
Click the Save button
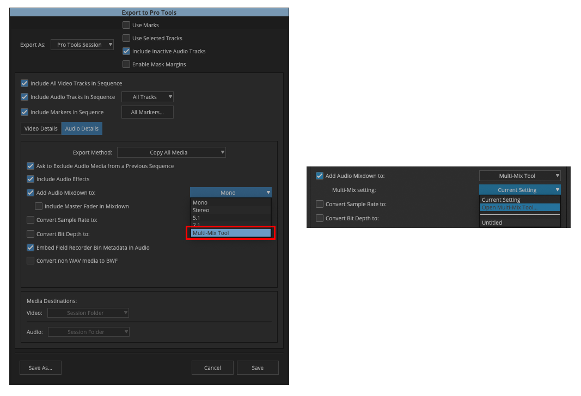[x=258, y=368]
